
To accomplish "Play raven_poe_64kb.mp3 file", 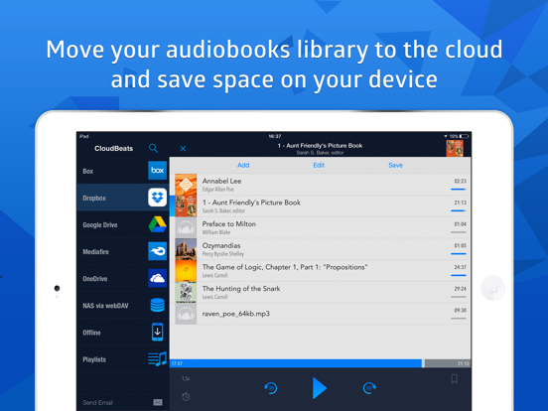I will [320, 314].
